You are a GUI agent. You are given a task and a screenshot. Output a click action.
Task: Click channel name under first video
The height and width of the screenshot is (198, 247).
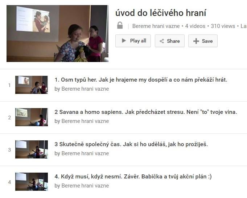click(x=85, y=89)
